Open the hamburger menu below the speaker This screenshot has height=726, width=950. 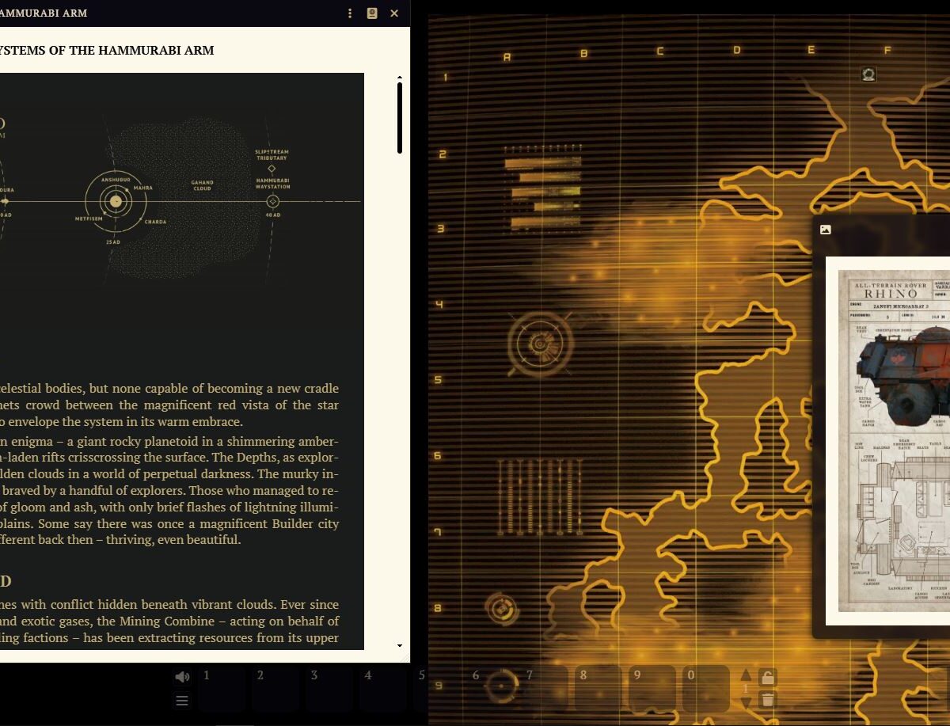182,700
